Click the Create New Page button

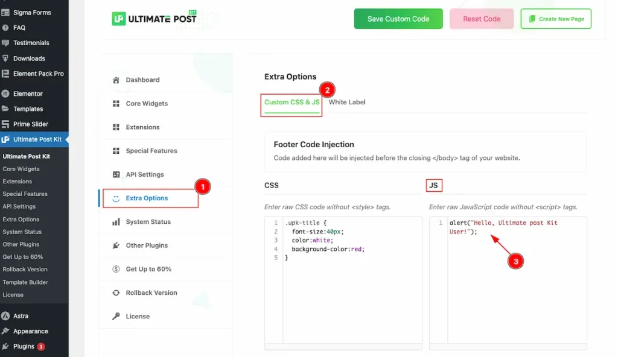556,19
